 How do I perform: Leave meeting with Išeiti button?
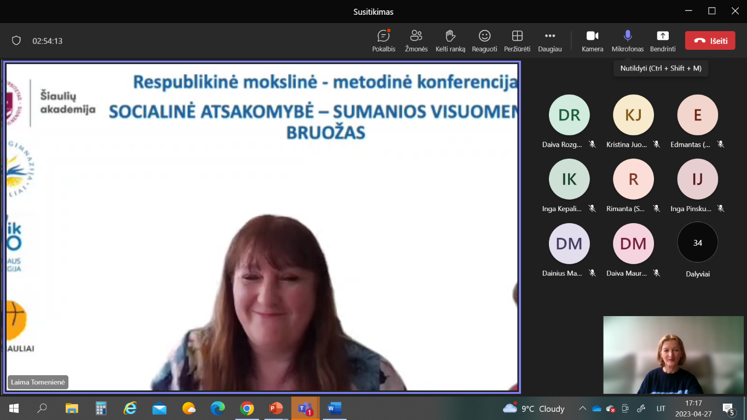[710, 40]
